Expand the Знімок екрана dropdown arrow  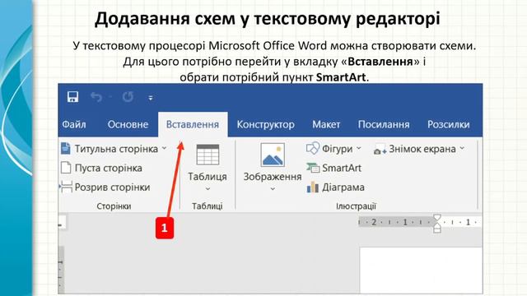point(462,148)
